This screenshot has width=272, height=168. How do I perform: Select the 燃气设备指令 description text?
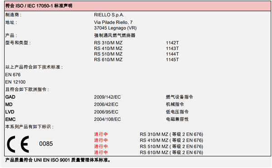[180, 97]
